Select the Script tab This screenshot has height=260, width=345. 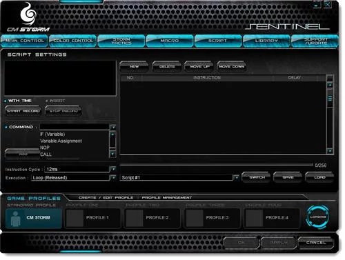pos(218,41)
